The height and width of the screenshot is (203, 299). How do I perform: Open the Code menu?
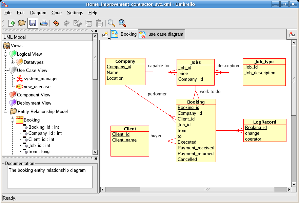[x=56, y=13]
